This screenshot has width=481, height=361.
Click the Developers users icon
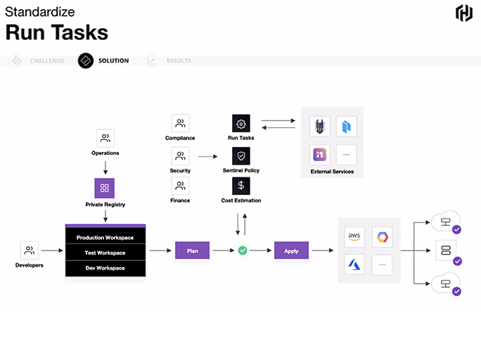coord(30,251)
